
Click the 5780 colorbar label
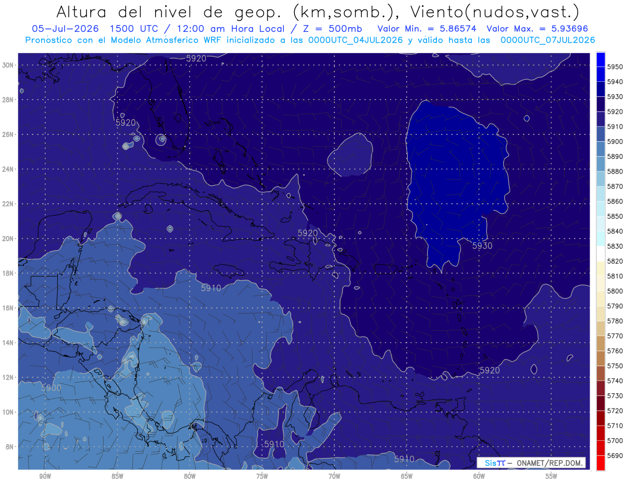click(x=616, y=321)
